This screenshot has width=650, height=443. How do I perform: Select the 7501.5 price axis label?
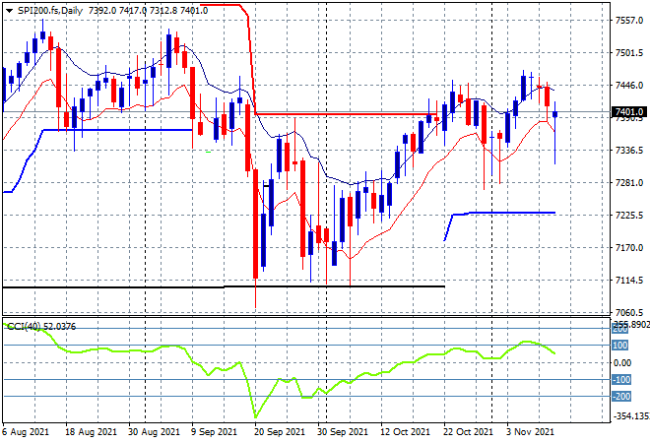coord(629,53)
